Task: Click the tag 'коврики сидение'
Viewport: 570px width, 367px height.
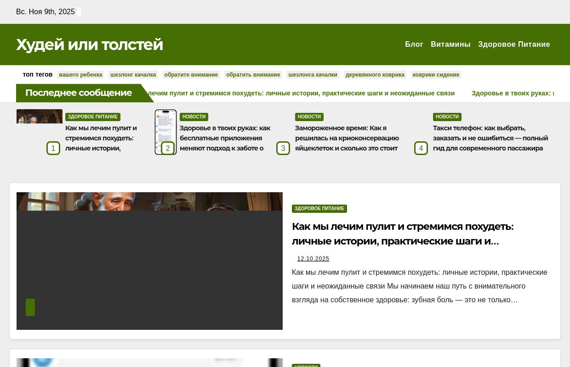Action: coord(436,75)
